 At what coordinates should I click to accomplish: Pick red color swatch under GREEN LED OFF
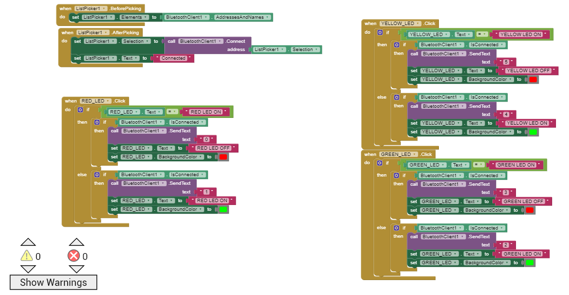coord(530,210)
